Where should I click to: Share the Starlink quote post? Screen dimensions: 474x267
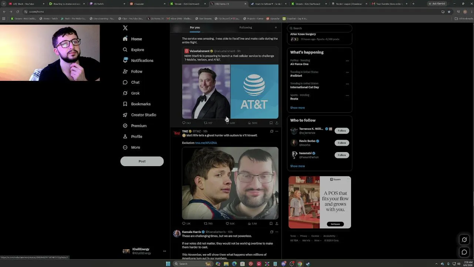pos(277,123)
